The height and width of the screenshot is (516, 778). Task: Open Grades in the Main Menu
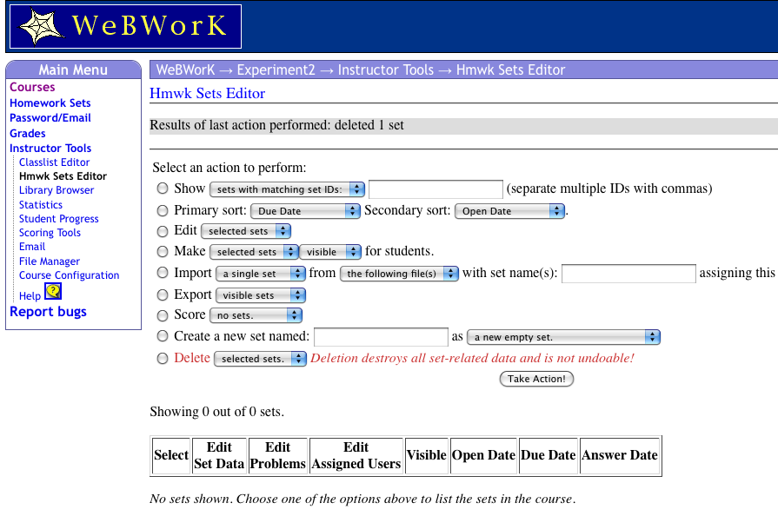(x=28, y=133)
